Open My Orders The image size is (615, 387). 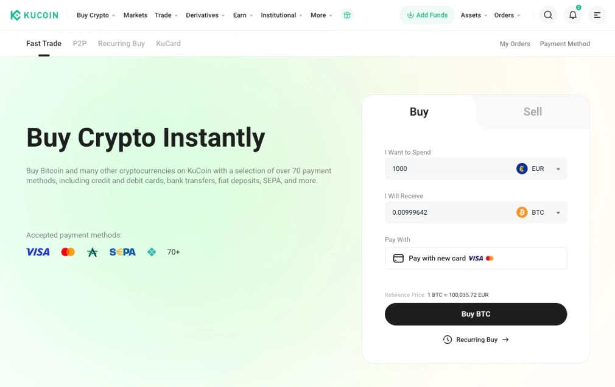click(515, 43)
